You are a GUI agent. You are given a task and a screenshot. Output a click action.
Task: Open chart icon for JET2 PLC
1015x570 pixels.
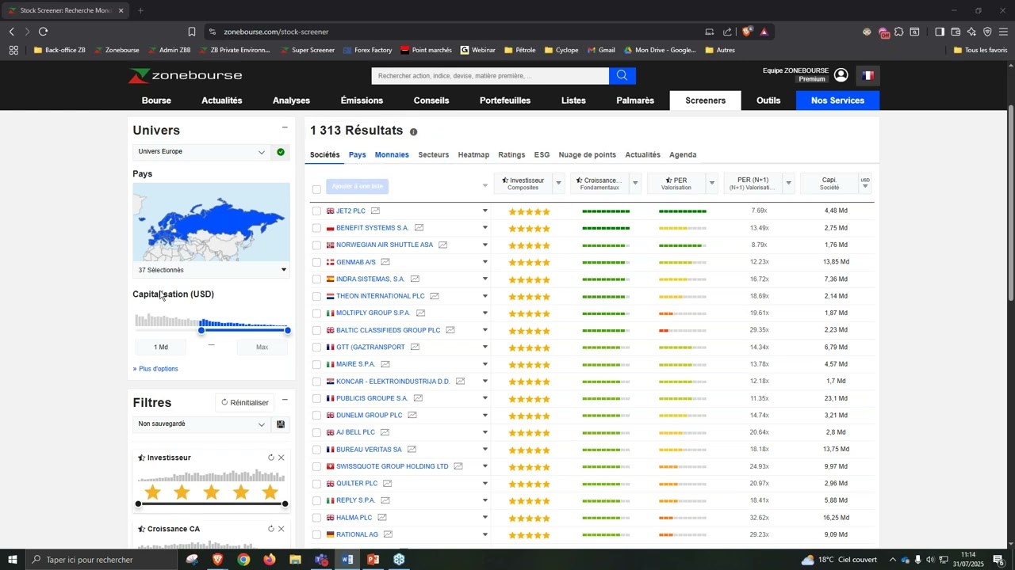pos(375,211)
